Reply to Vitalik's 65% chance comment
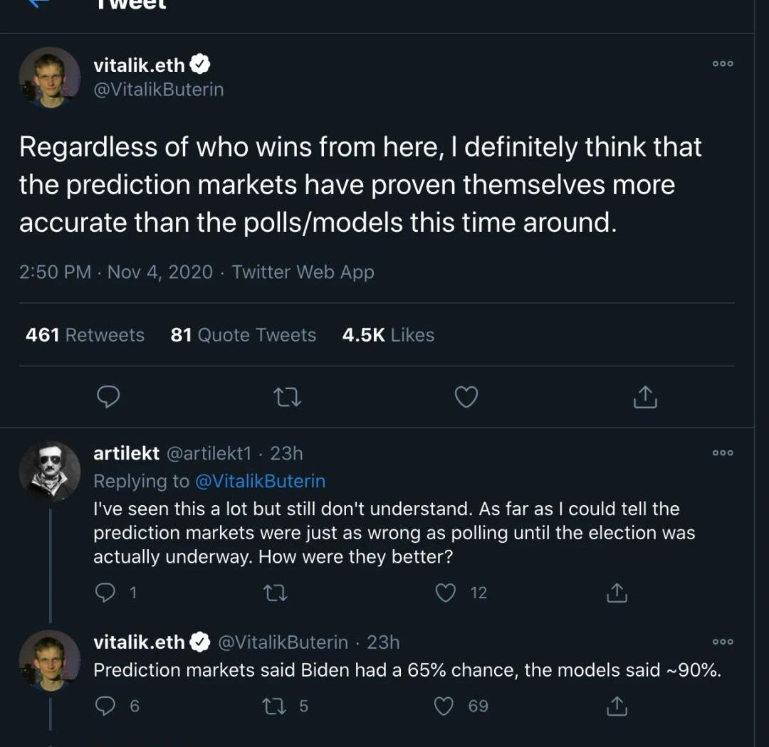The width and height of the screenshot is (769, 747). click(x=106, y=706)
